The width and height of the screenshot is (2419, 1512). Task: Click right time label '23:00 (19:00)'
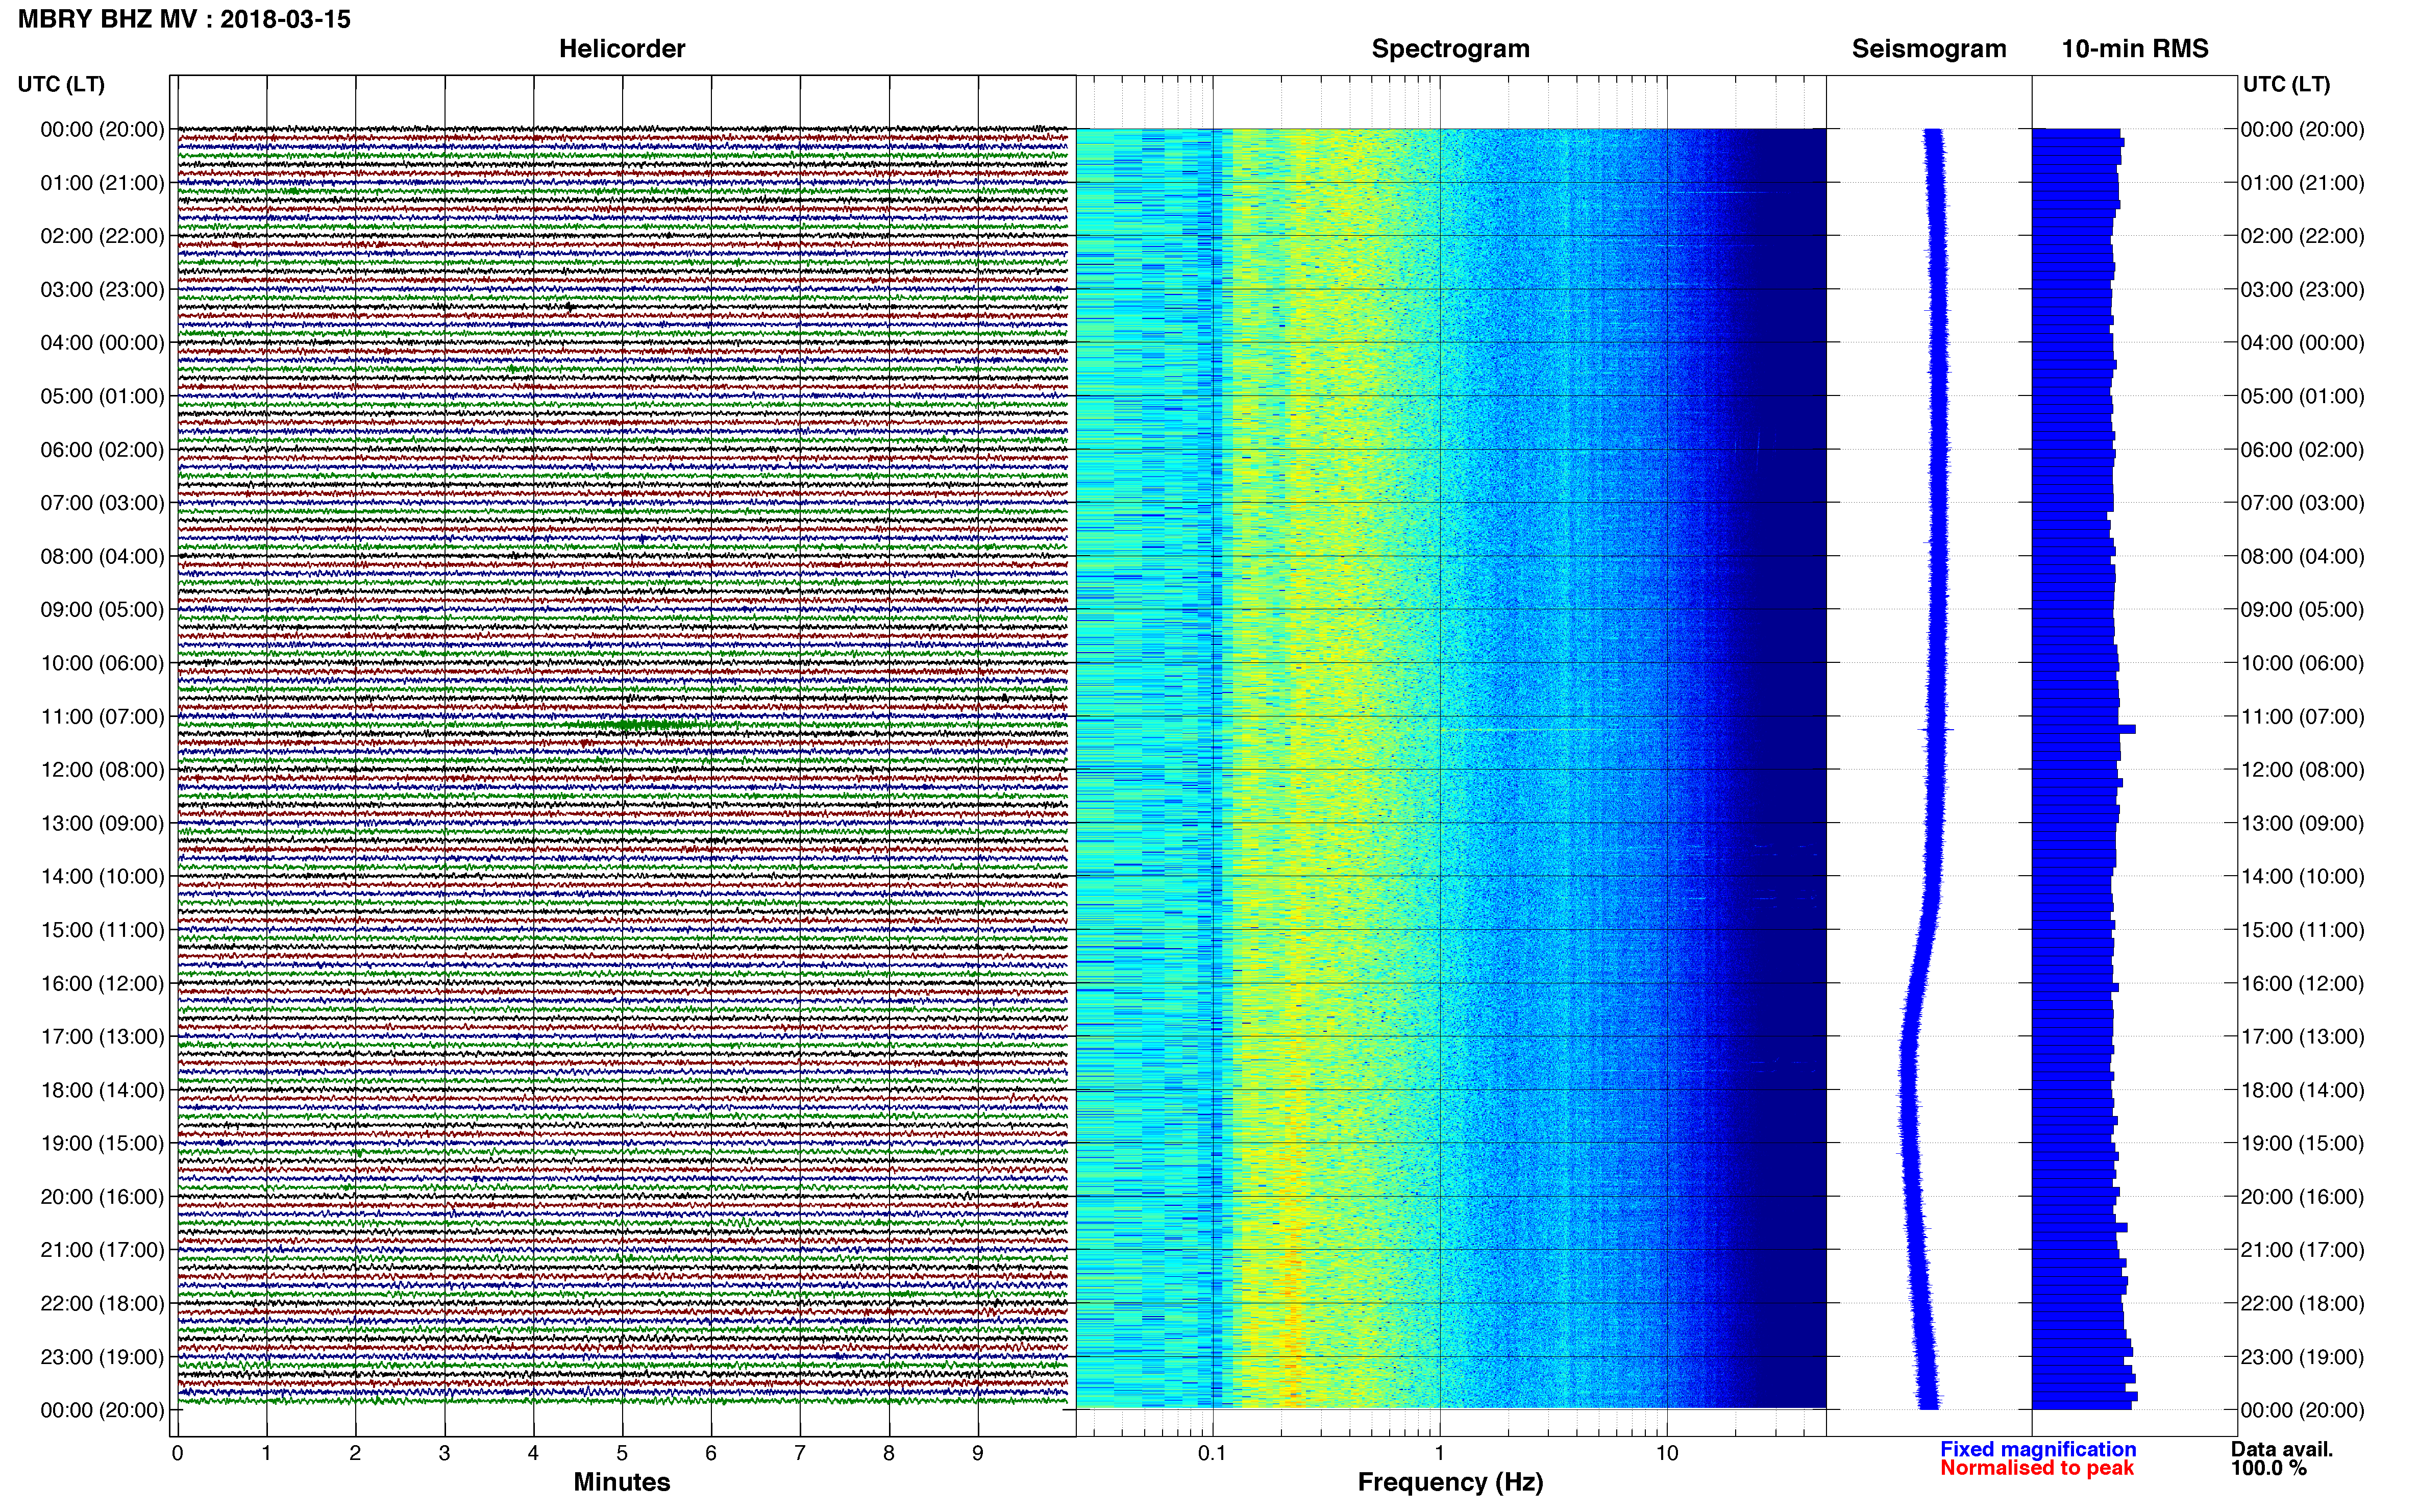tap(2302, 1357)
